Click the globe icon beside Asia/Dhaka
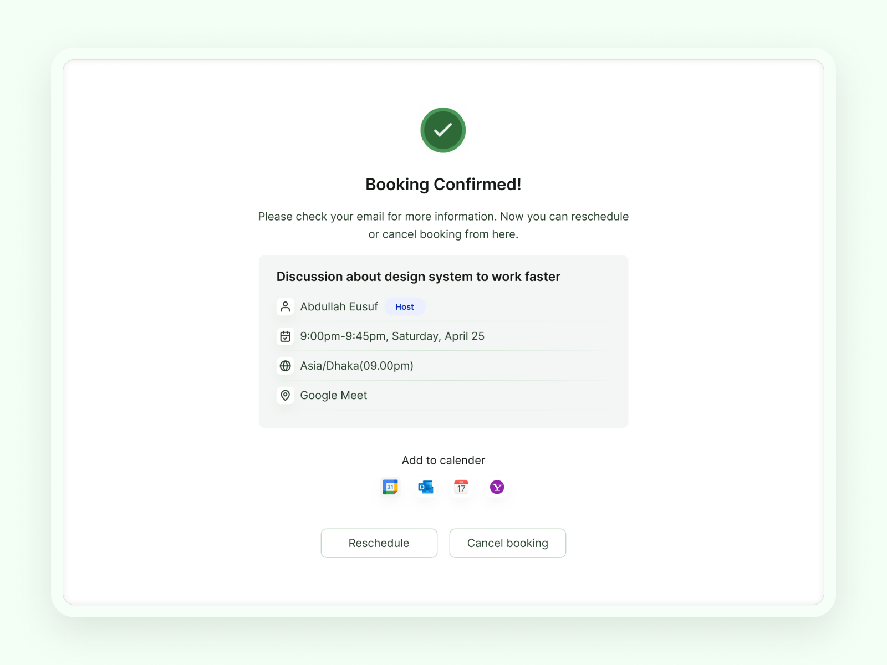This screenshot has height=665, width=887. tap(286, 366)
